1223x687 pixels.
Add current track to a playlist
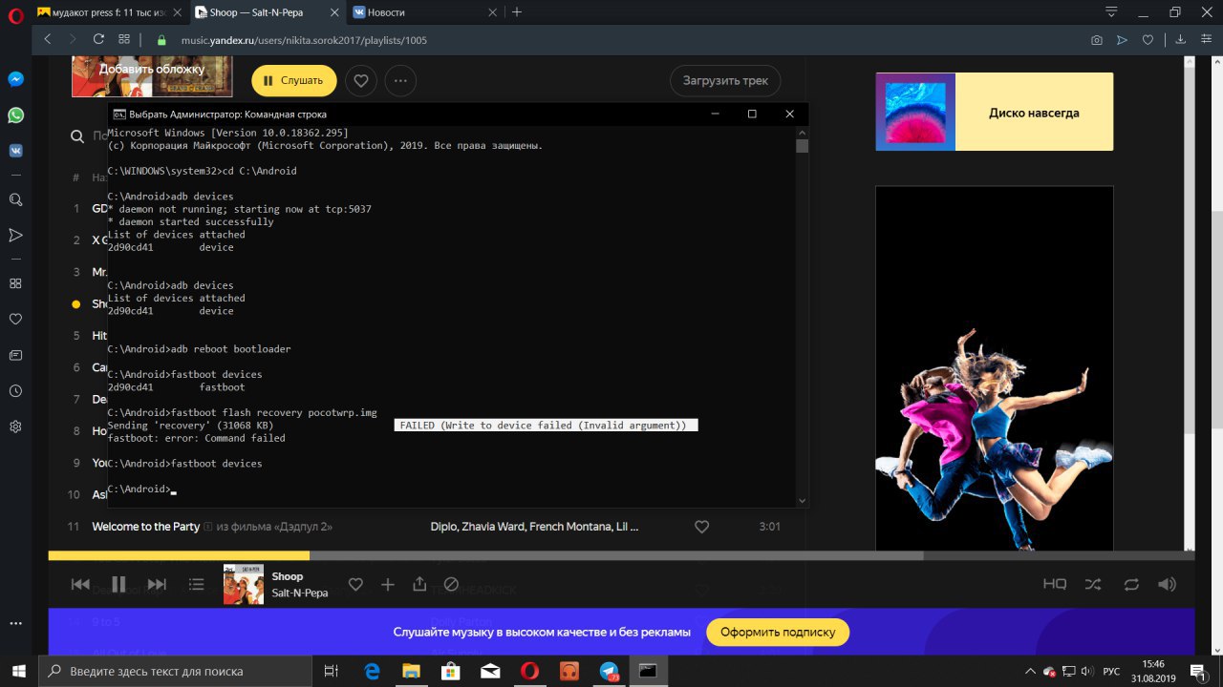point(387,584)
